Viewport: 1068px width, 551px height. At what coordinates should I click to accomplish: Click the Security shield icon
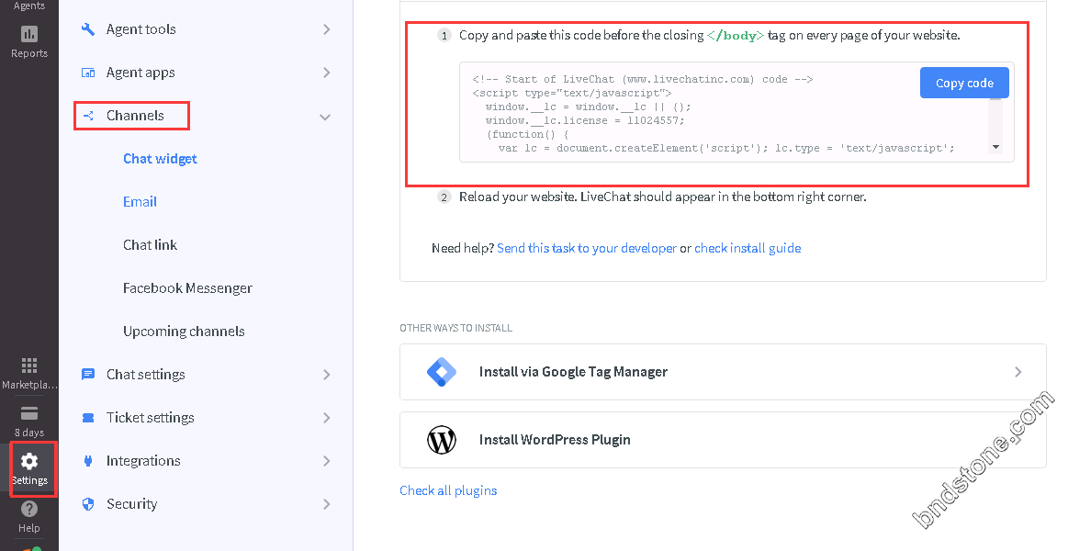[x=88, y=504]
